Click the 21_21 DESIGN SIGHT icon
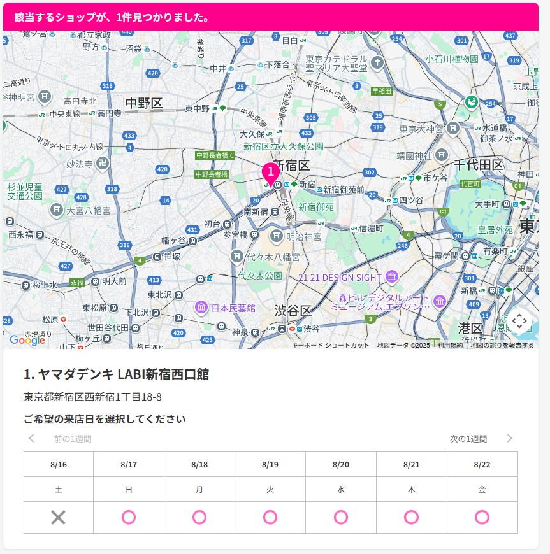 [391, 277]
